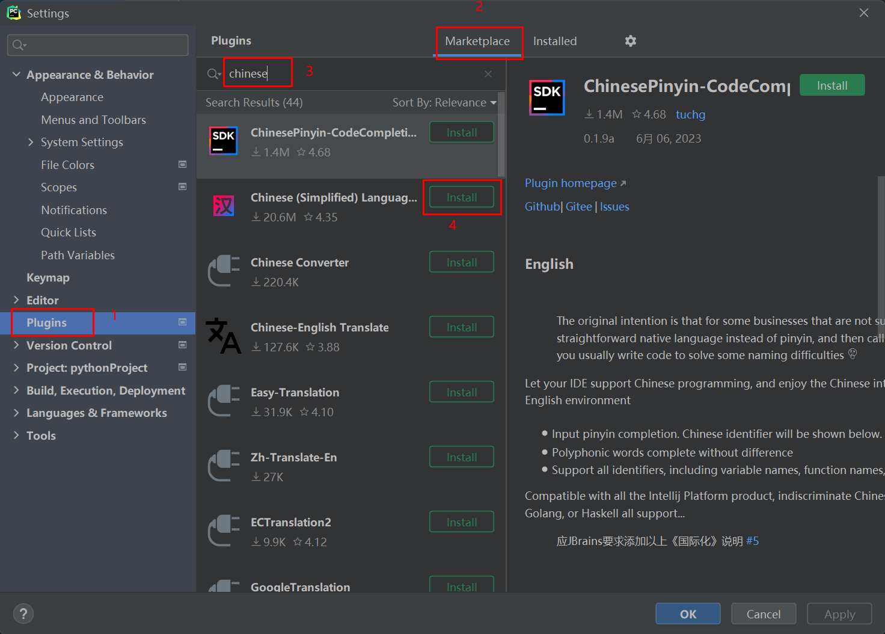Click the search magnifier icon in plugins
885x634 pixels.
[213, 74]
